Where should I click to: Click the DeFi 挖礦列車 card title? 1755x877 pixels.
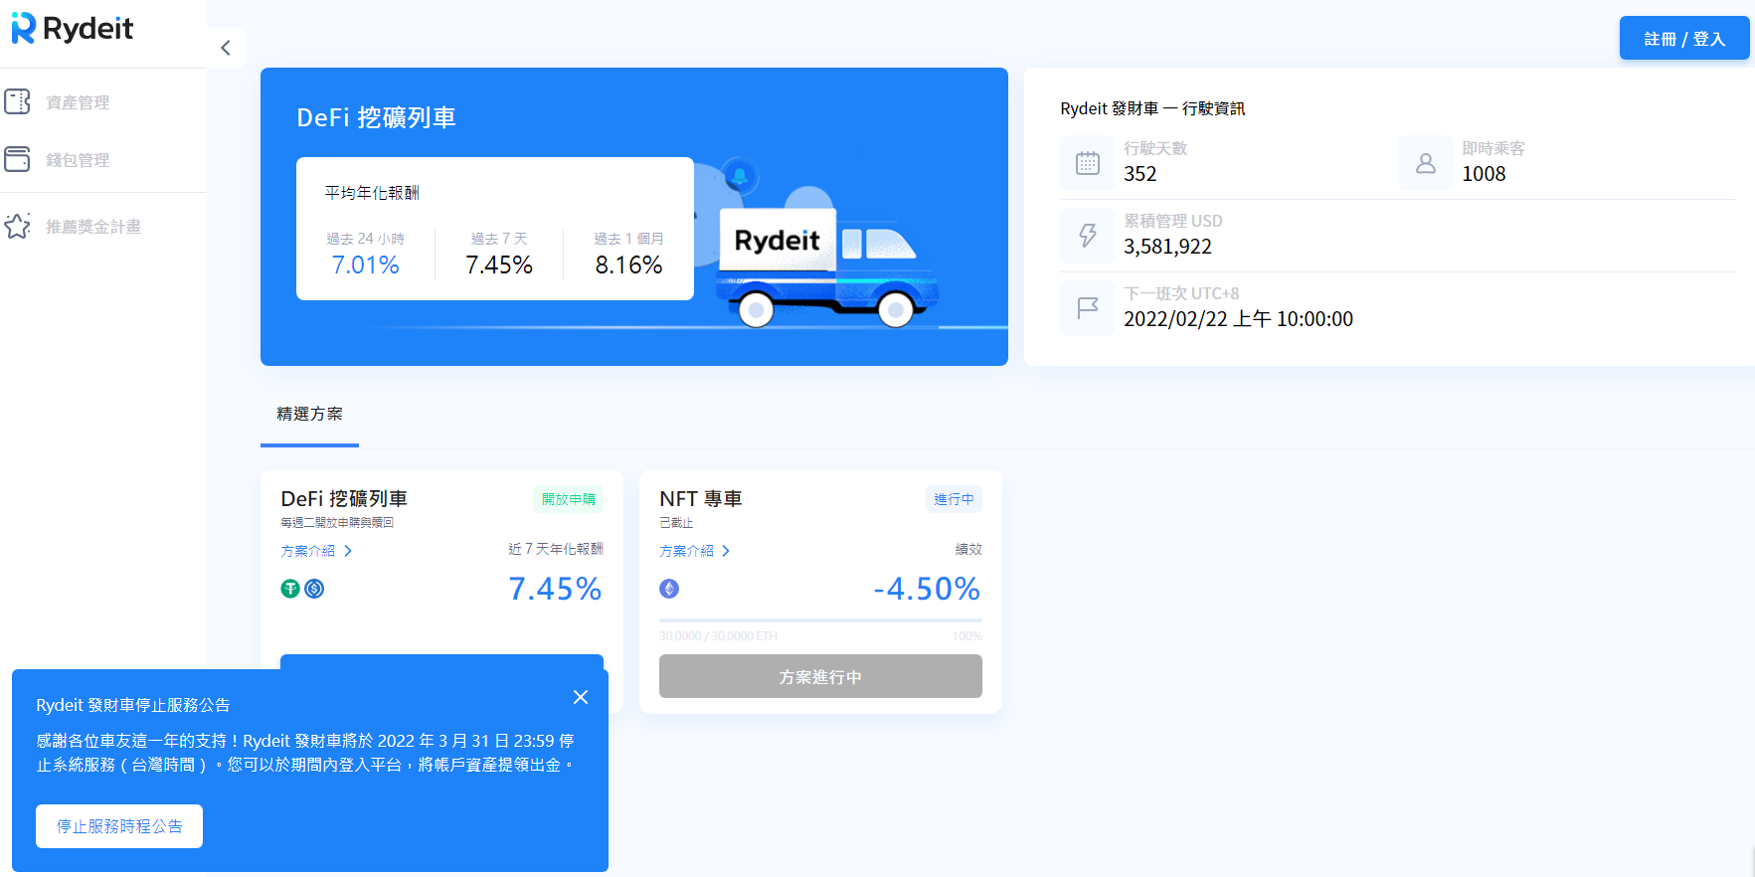tap(344, 498)
